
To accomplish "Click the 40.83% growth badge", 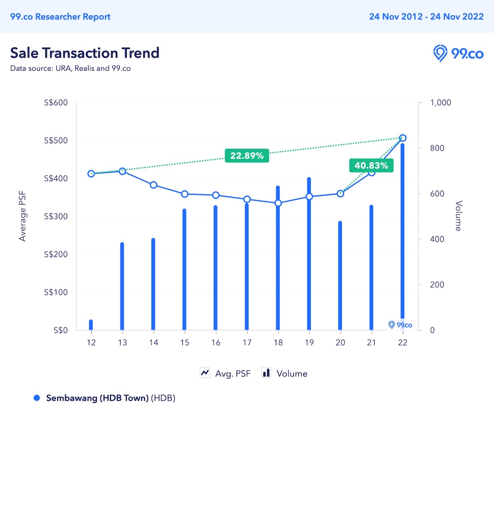I will point(371,165).
